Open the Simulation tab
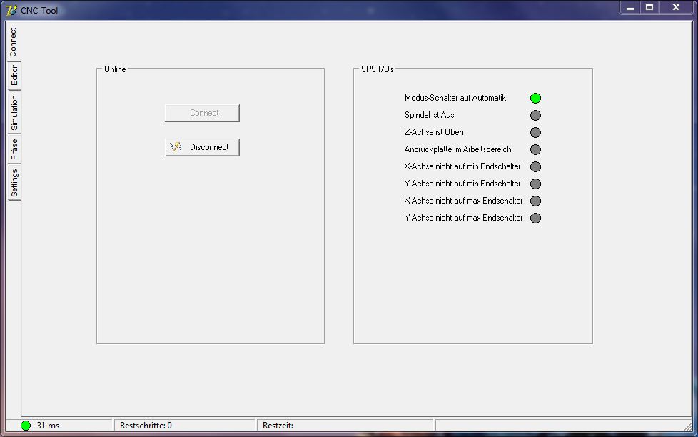Screen dimensions: 698x437 14,113
